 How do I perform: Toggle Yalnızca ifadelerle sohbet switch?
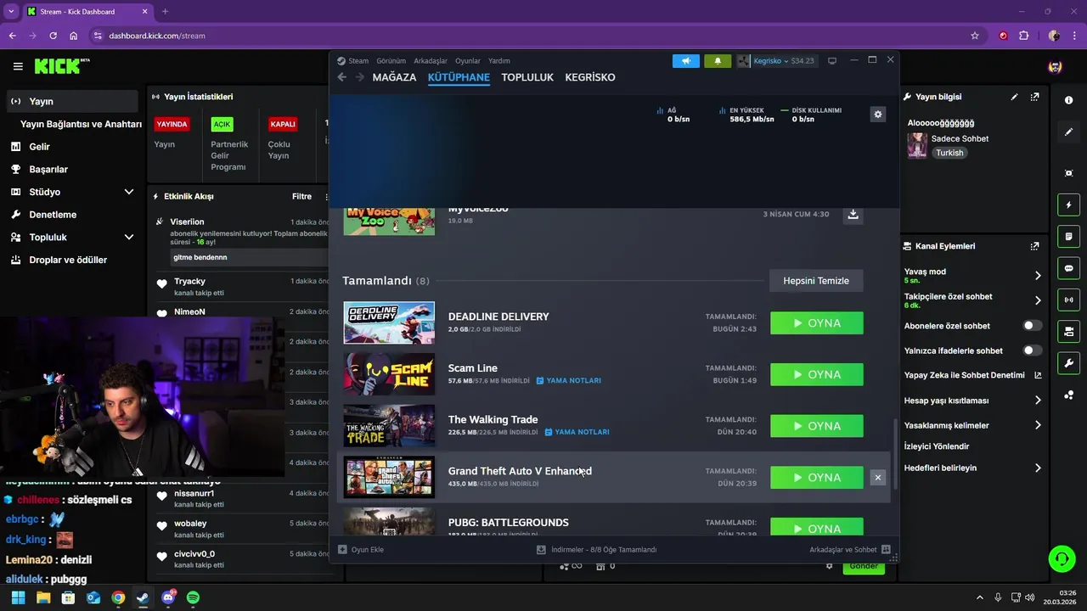[x=1032, y=350]
